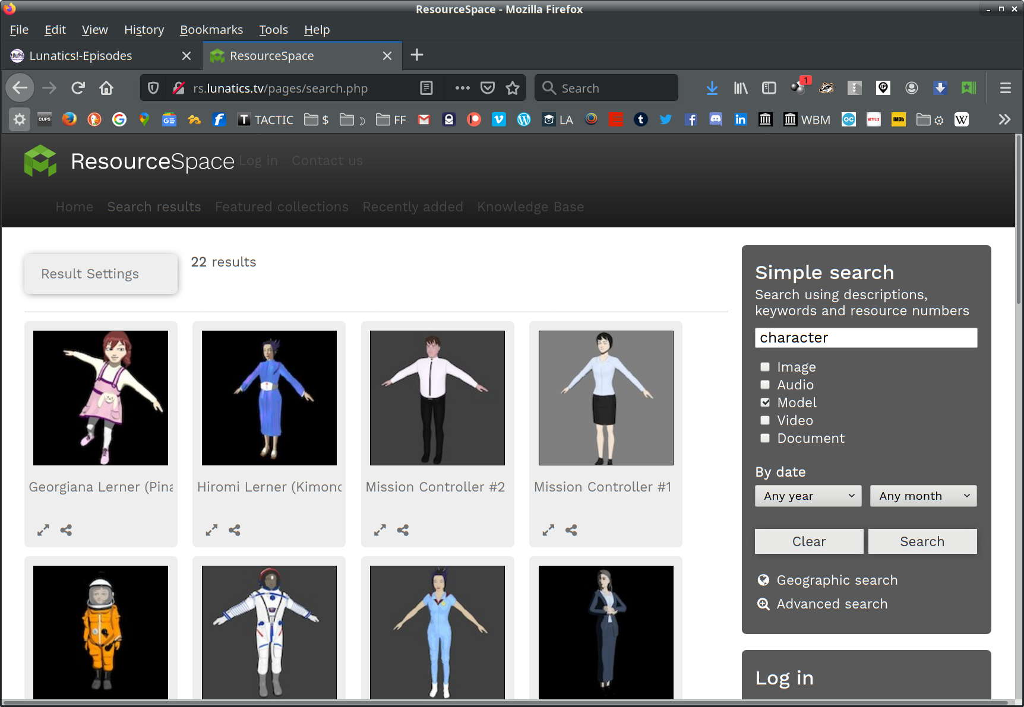The height and width of the screenshot is (707, 1024).
Task: Open the Bookmarks menu
Action: point(211,30)
